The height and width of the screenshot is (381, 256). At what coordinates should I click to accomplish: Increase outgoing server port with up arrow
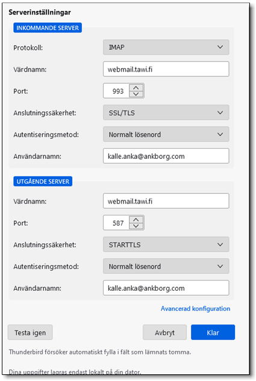136,220
